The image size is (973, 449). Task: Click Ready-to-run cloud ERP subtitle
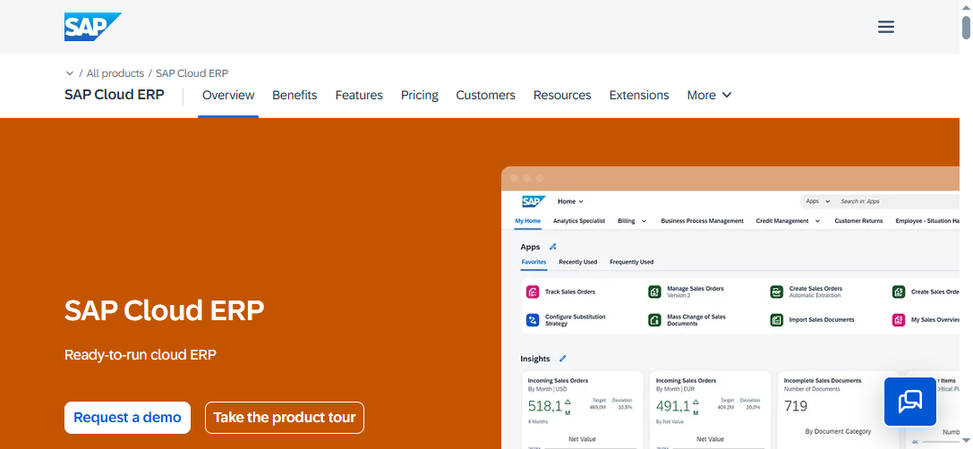pos(141,355)
